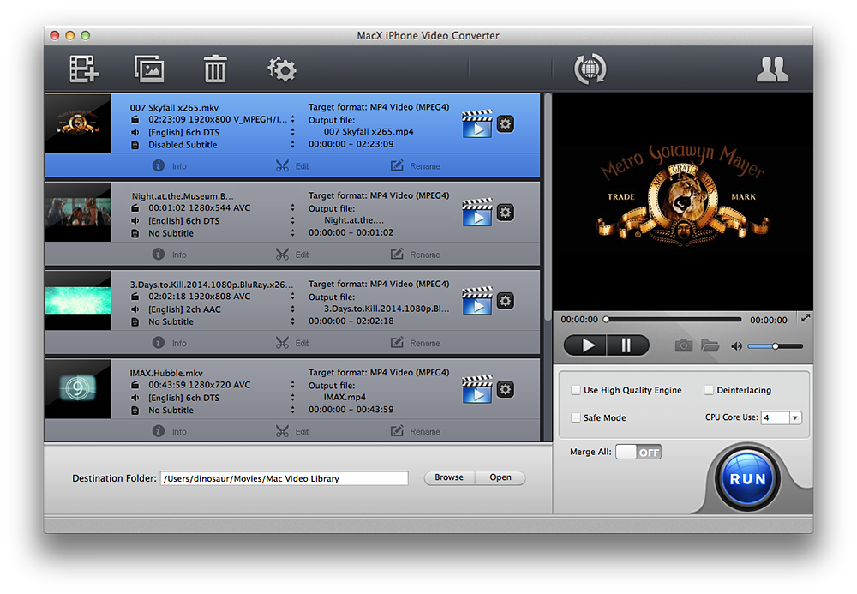Open the photo slideshow toolbar icon

click(149, 69)
